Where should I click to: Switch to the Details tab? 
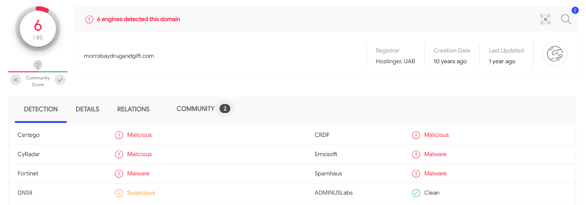click(x=88, y=109)
